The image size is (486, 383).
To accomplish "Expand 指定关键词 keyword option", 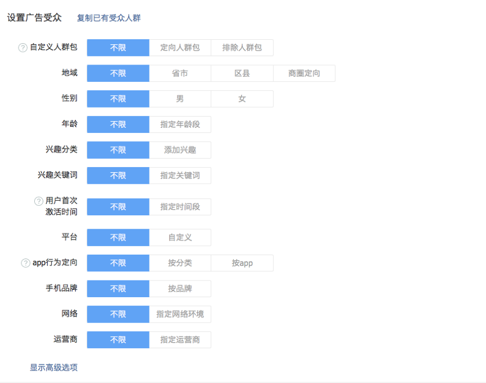I will [x=180, y=176].
